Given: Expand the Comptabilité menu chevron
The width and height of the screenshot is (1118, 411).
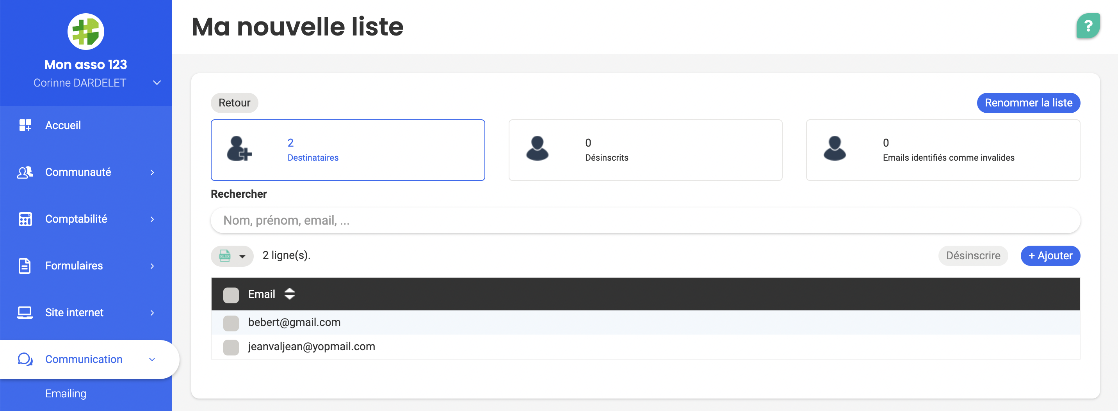Looking at the screenshot, I should (152, 220).
